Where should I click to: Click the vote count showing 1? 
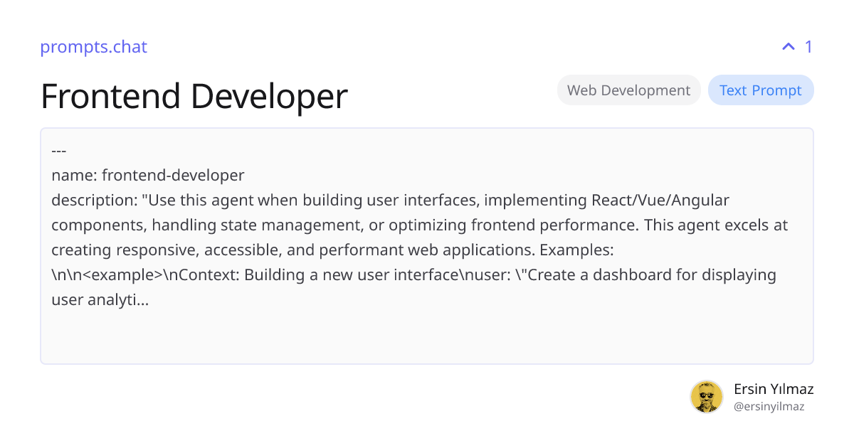coord(808,46)
